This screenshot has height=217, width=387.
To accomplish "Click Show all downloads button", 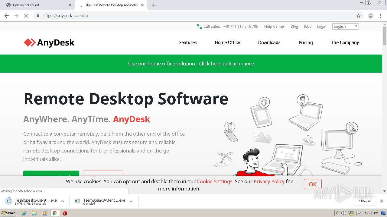I will [x=365, y=201].
